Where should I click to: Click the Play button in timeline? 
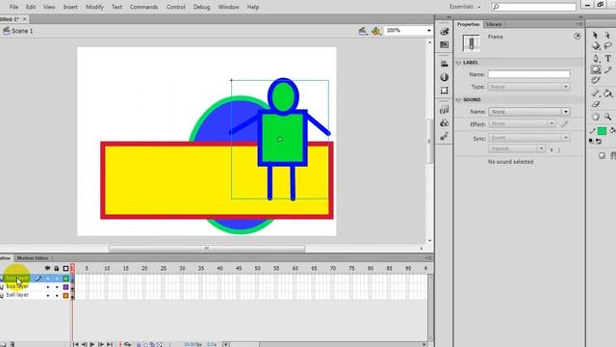tap(92, 344)
